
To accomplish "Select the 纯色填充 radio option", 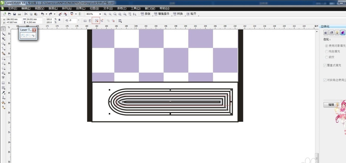I will coord(326,52).
